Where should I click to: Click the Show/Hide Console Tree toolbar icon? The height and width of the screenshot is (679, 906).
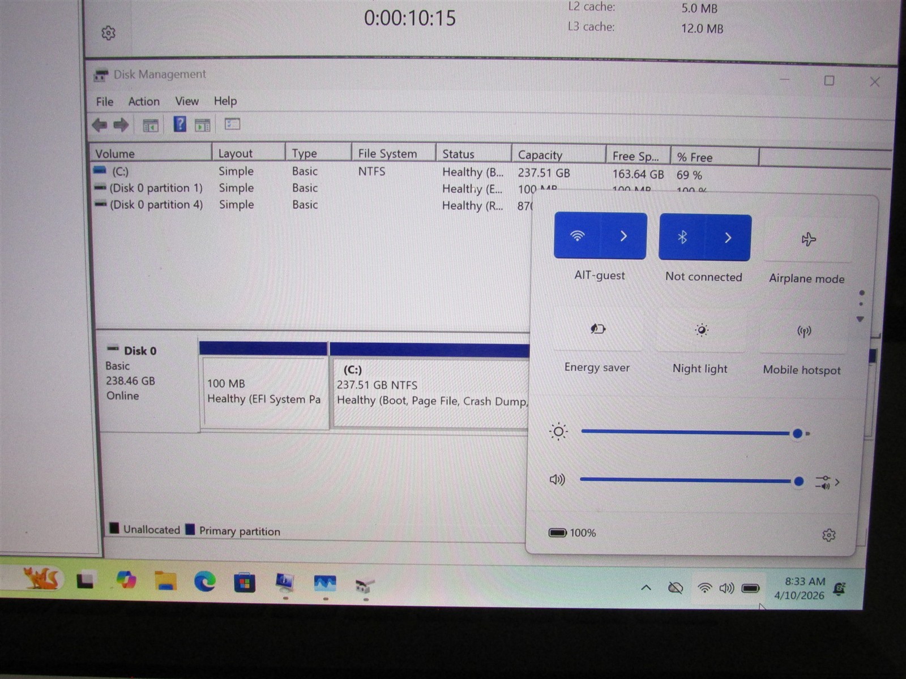point(150,125)
